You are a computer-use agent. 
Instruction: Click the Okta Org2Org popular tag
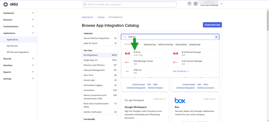(x=181, y=45)
